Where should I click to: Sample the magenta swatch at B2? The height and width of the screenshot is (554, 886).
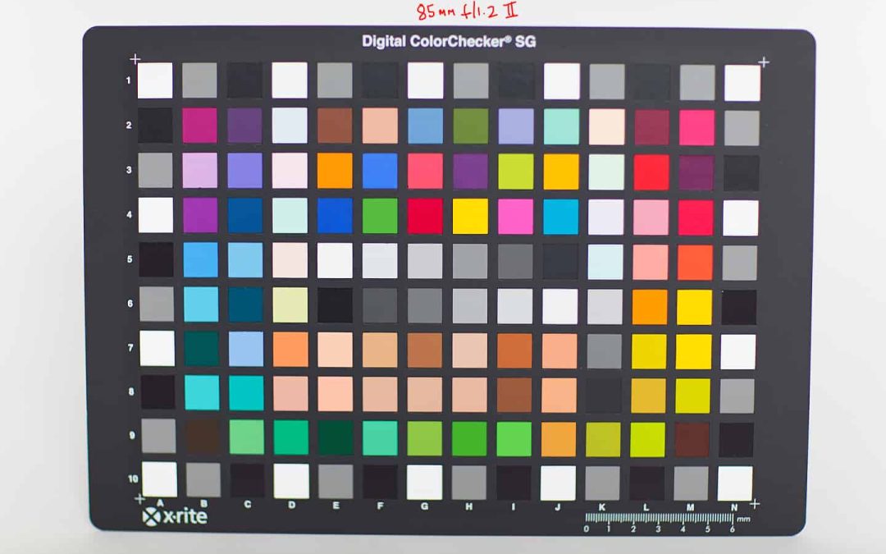[200, 126]
